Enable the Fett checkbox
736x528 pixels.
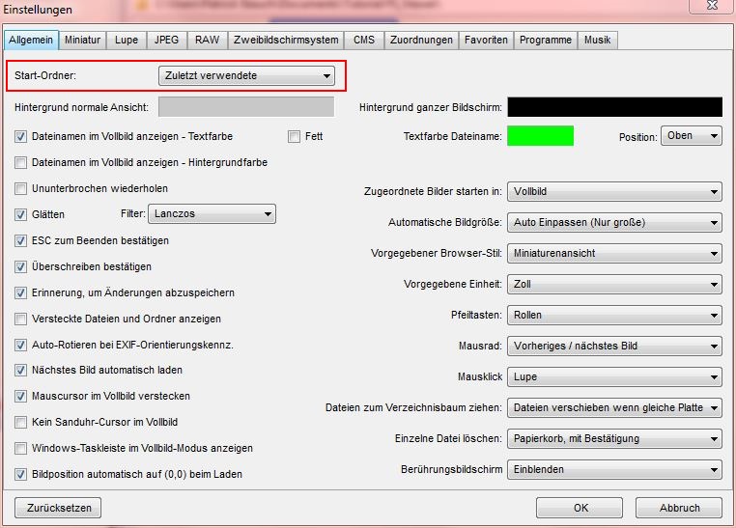295,137
